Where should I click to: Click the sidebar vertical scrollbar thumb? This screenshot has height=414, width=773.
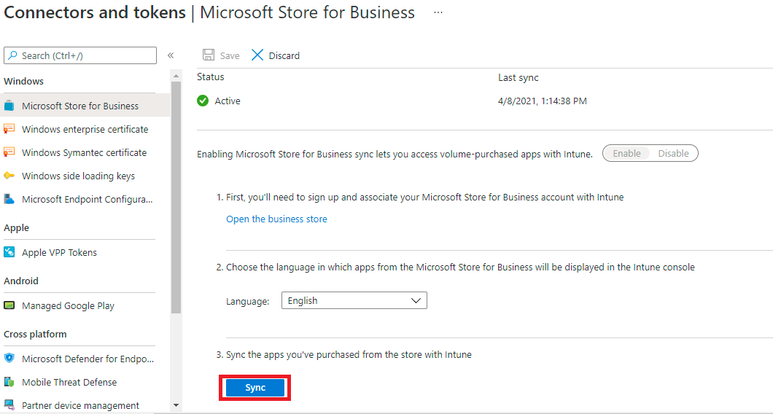click(x=176, y=197)
